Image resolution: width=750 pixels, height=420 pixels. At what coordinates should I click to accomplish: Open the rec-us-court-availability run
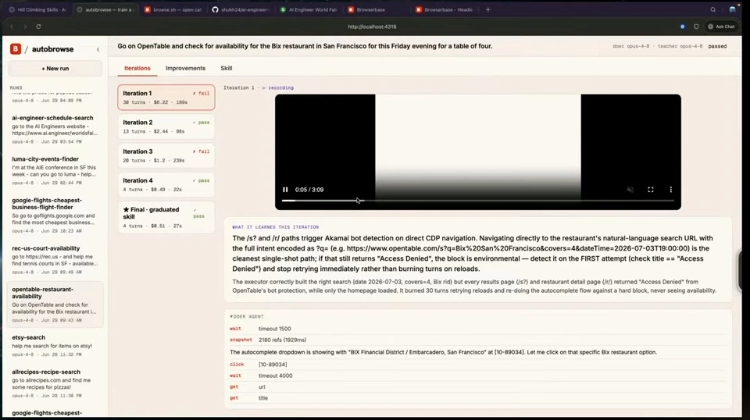tap(55, 260)
